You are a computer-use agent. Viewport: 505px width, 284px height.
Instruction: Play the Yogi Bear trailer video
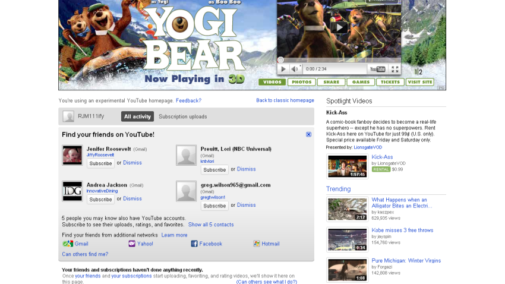tap(339, 28)
